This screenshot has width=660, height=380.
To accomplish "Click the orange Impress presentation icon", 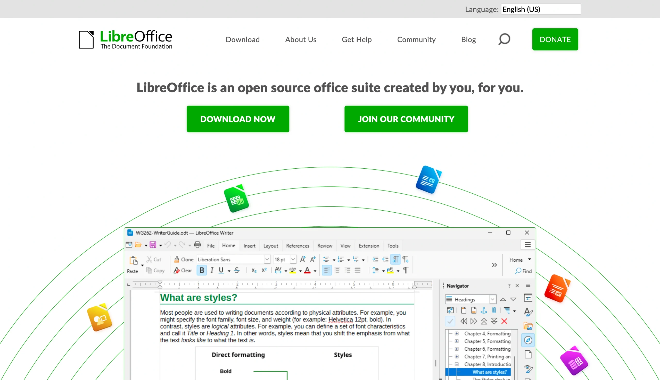I will click(557, 288).
